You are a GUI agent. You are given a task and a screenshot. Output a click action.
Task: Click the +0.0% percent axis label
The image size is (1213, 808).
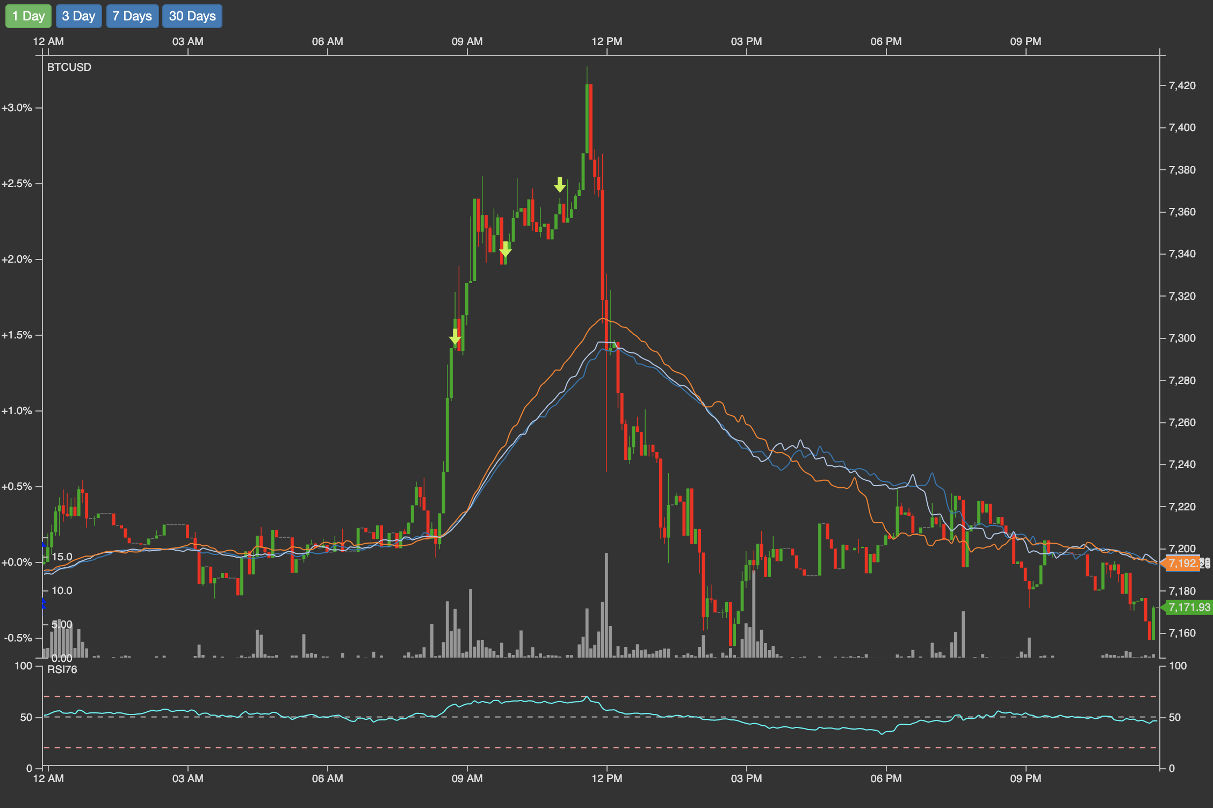(17, 562)
